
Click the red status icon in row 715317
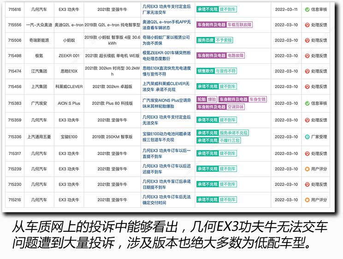point(307,153)
